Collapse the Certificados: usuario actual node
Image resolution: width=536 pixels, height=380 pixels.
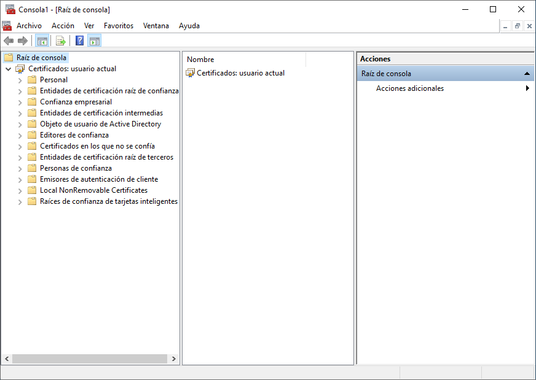[8, 69]
